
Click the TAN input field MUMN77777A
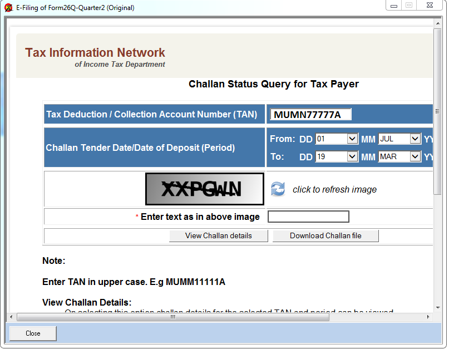(310, 114)
